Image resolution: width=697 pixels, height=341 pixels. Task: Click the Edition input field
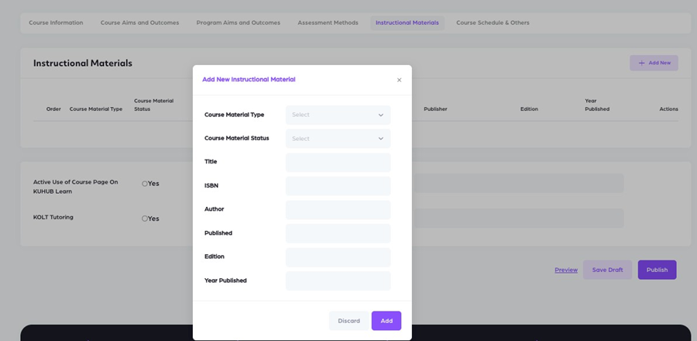click(338, 257)
